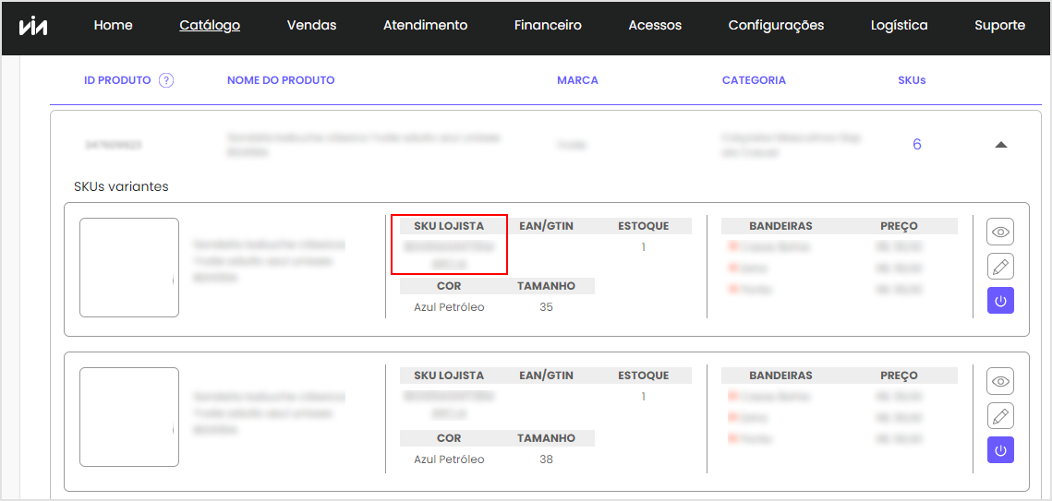The height and width of the screenshot is (501, 1052).
Task: View the size 35 SKU with eye icon
Action: tap(1000, 232)
